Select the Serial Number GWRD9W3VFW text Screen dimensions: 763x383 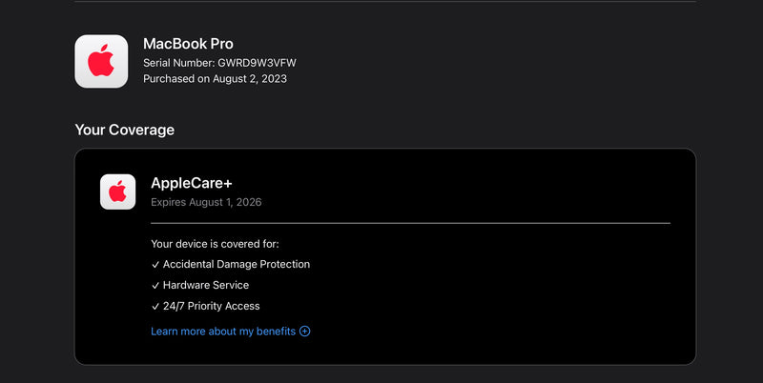219,63
